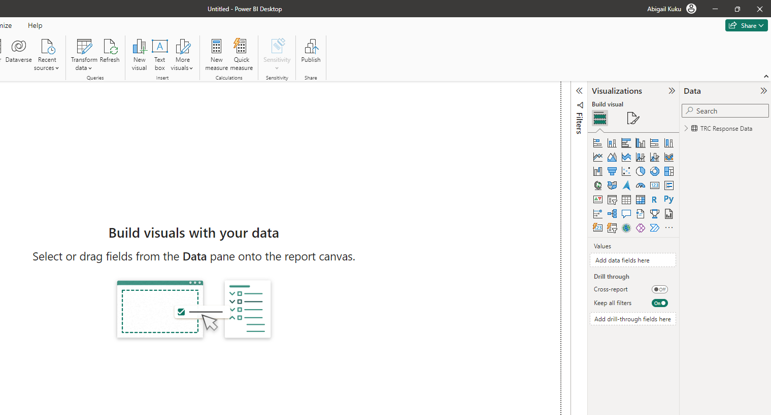
Task: Switch to Build visual fields tab
Action: (600, 118)
